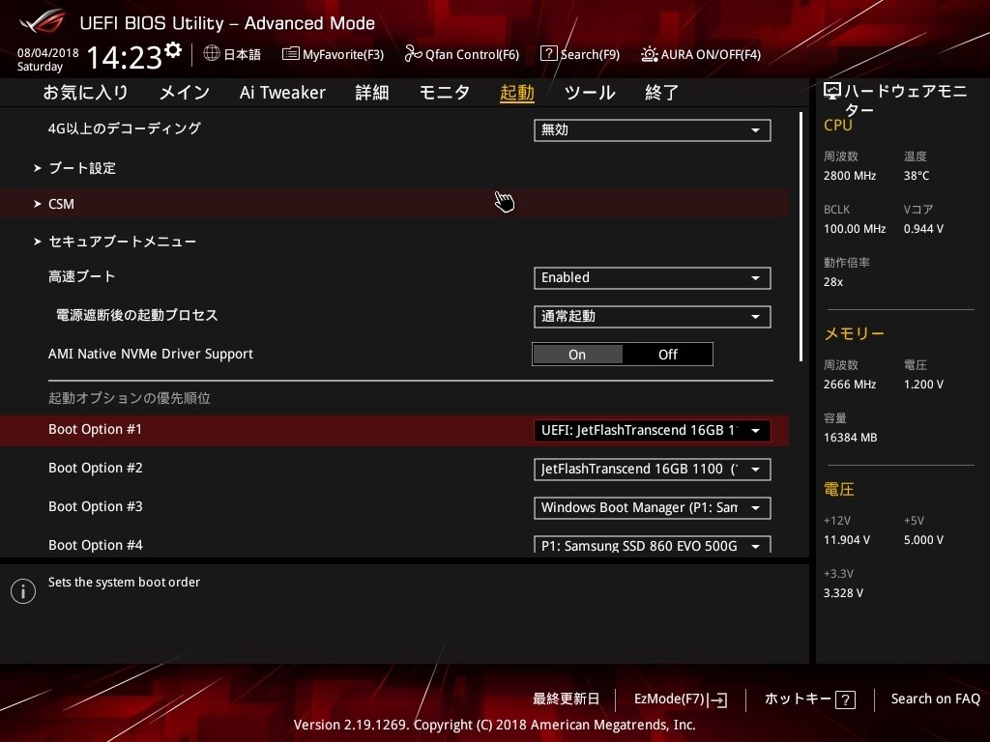Switch to the Ai Tweaker tab

tap(282, 93)
